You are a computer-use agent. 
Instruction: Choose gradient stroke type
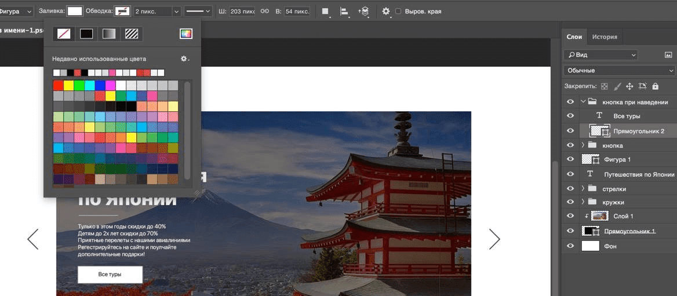109,34
